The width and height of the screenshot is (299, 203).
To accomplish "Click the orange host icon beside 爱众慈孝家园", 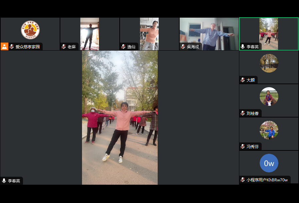I will click(4, 47).
